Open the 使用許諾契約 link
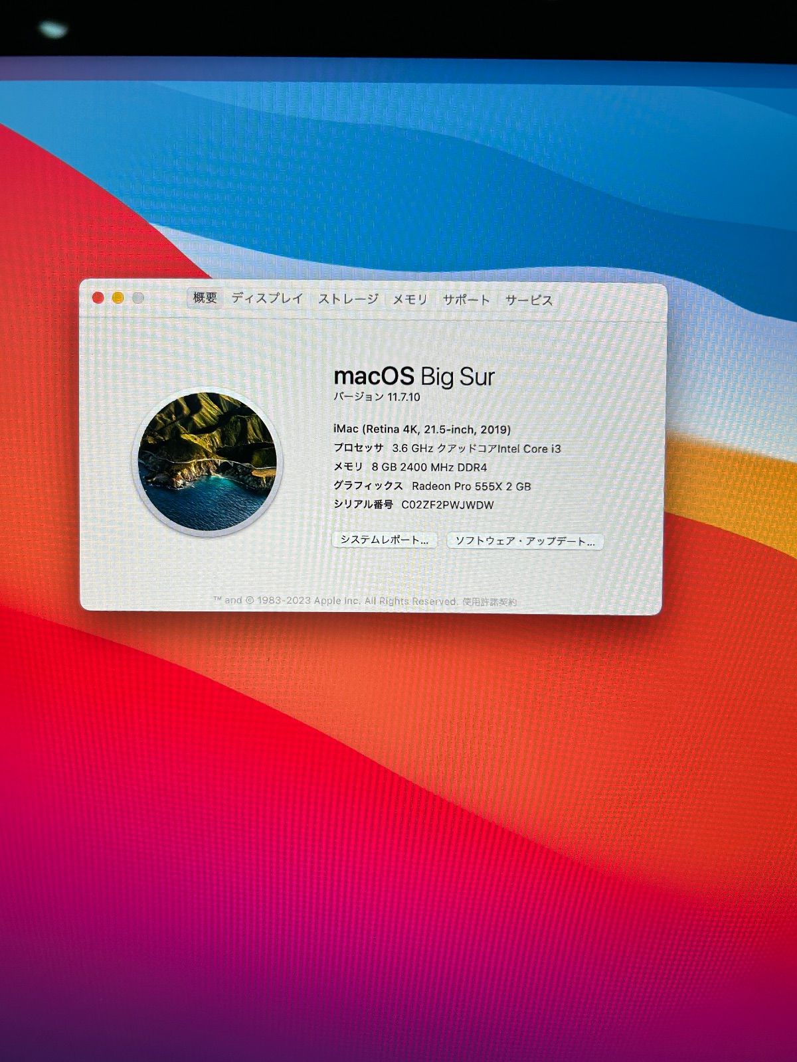 pos(489,602)
